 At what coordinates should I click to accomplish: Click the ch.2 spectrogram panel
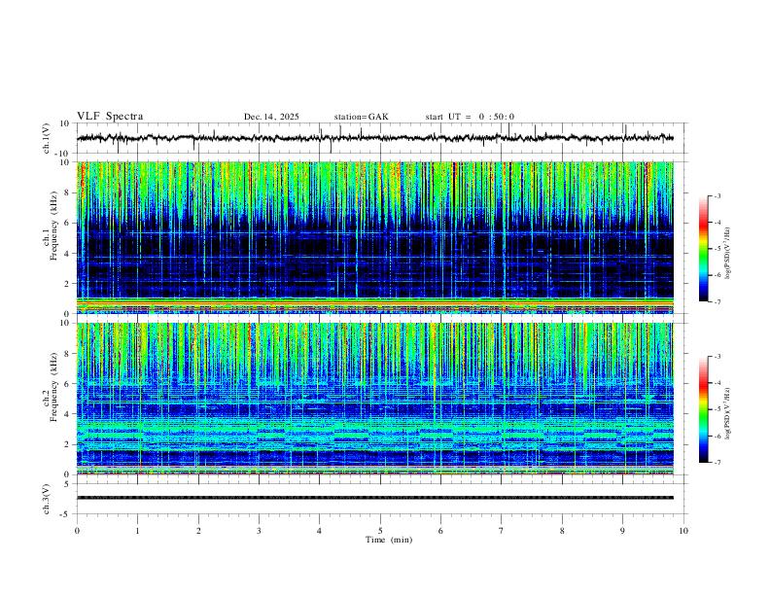tap(375, 399)
